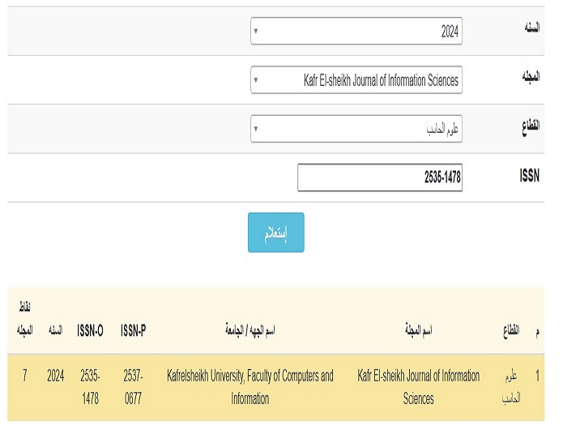This screenshot has width=563, height=430.
Task: Click the 2535-1478 ISSN-O value in the table
Action: coord(90,387)
